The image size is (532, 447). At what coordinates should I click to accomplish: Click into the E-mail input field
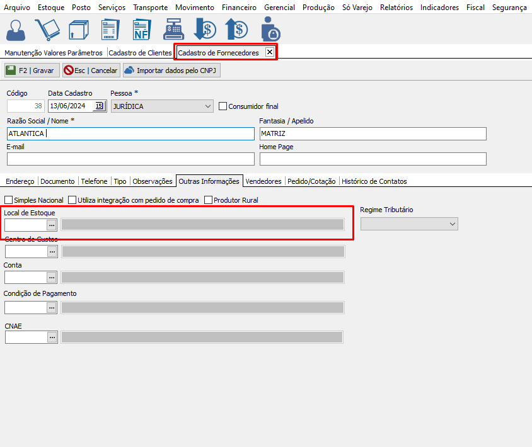coord(130,159)
